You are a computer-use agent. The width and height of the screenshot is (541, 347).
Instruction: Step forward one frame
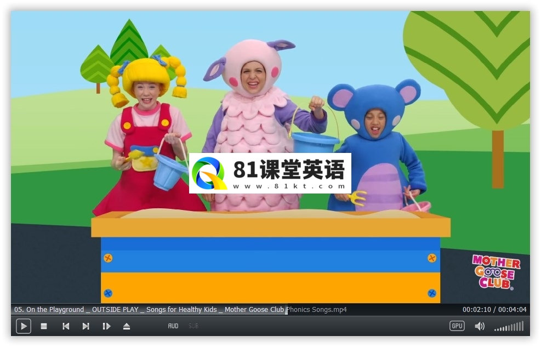[x=106, y=326]
